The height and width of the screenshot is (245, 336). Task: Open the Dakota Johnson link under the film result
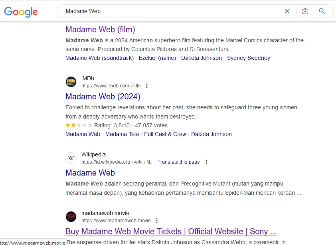202,58
